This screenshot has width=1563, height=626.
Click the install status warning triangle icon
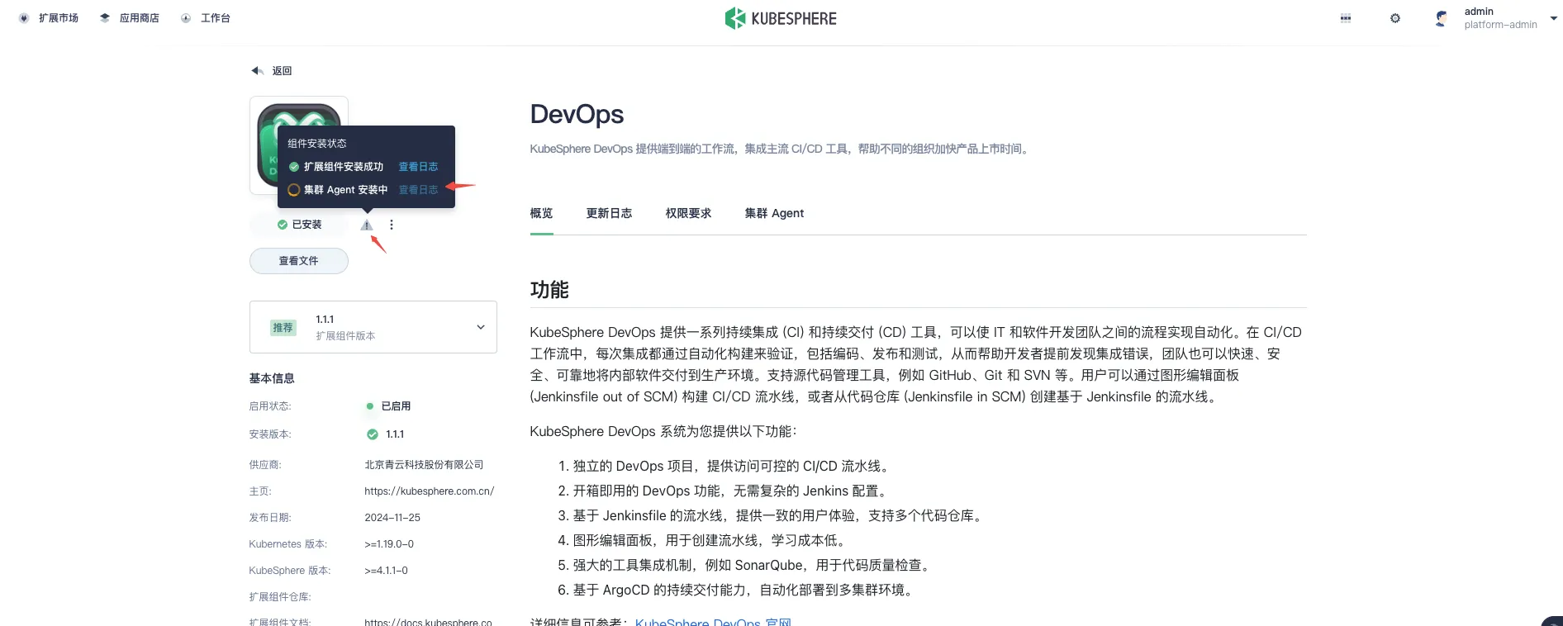(x=367, y=225)
